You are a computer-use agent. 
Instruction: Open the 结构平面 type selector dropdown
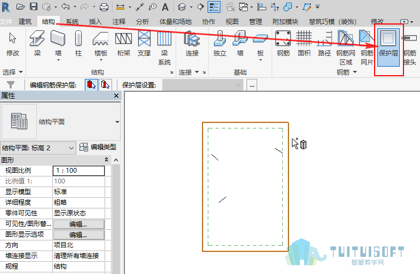(x=117, y=122)
